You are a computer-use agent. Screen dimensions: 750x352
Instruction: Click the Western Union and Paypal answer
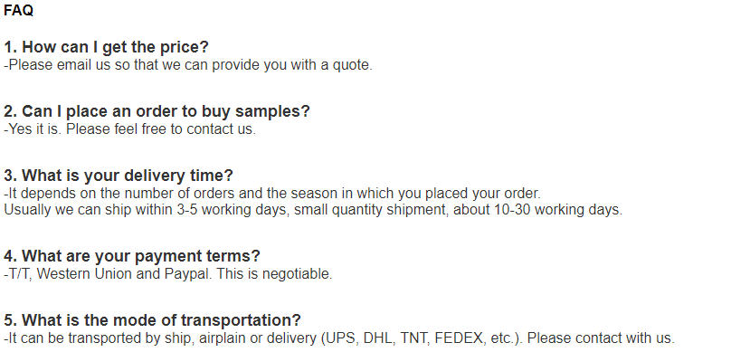point(168,274)
